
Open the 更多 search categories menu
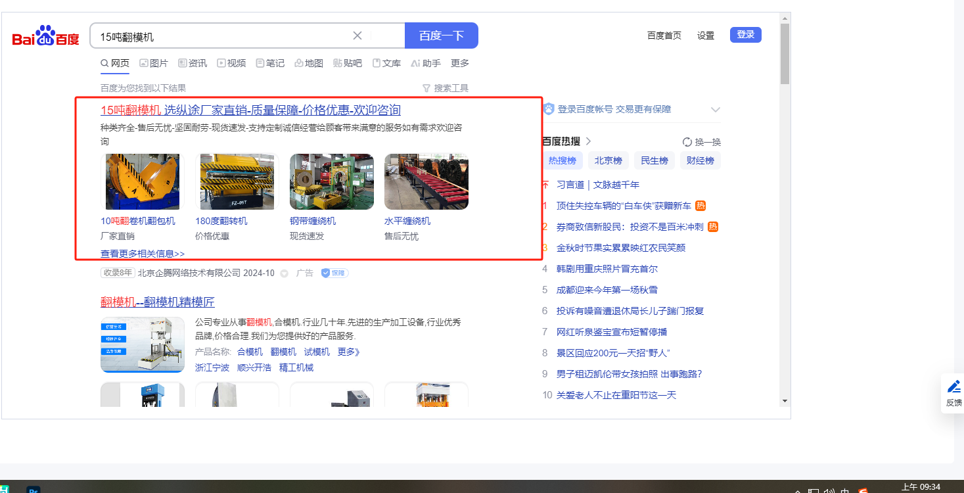click(x=460, y=63)
